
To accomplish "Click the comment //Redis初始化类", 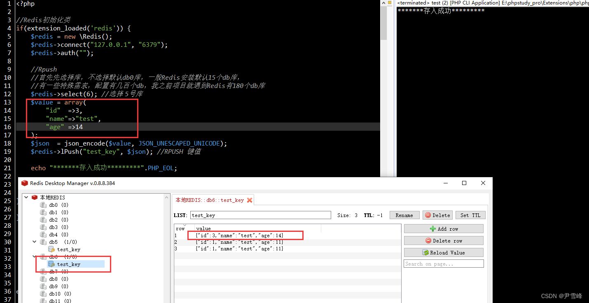I will pos(43,20).
